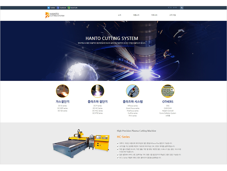Click 'High Precision Plasma Cutting Machine' text
227x171 pixels.
click(136, 131)
